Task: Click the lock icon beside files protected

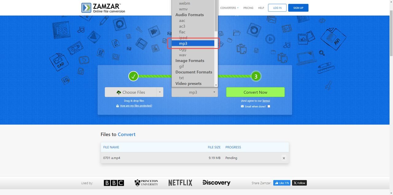Action: (117, 106)
